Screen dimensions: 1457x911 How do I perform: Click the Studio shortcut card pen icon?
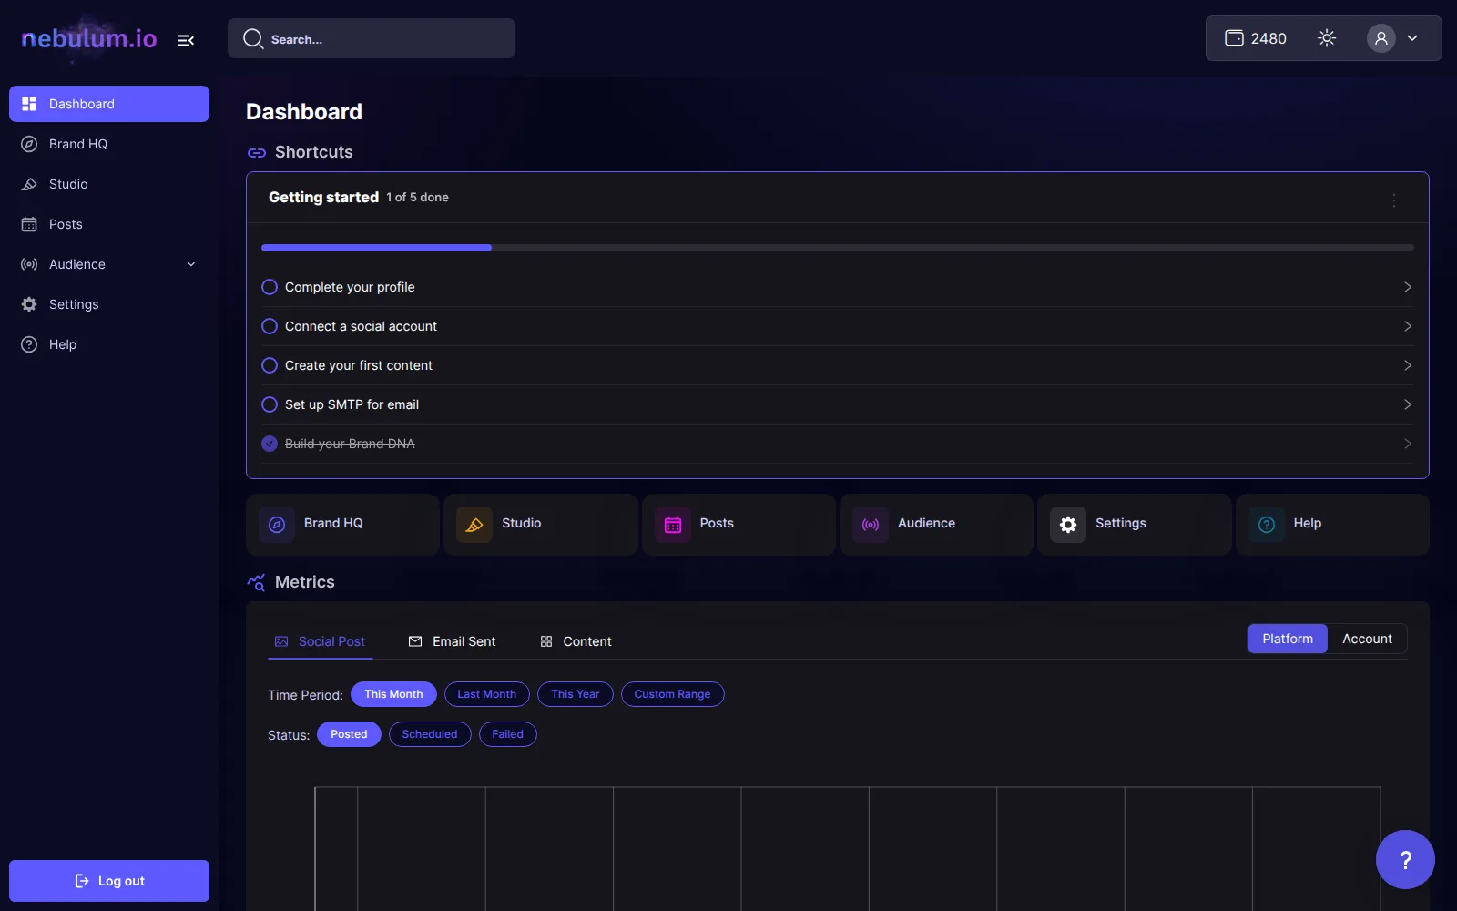click(x=474, y=525)
